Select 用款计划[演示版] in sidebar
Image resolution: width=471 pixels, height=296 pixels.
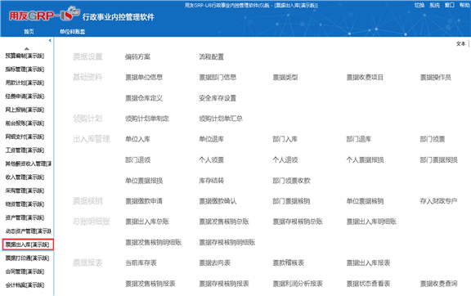25,83
